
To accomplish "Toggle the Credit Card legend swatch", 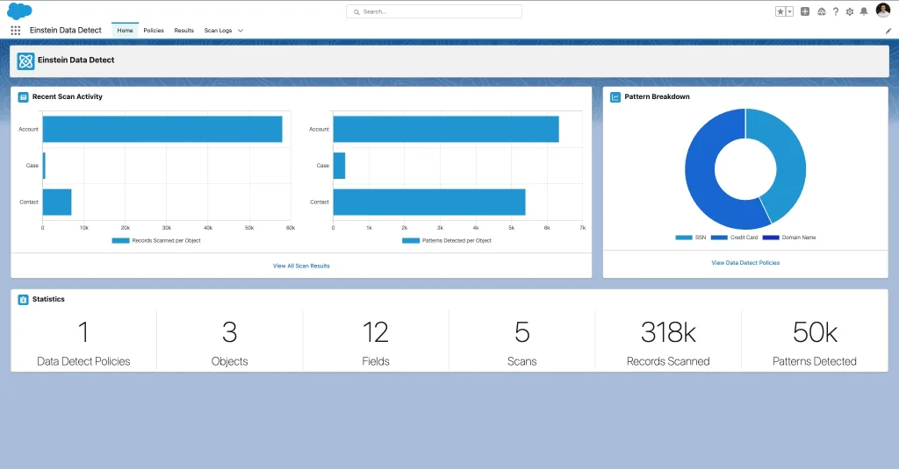I will 719,237.
